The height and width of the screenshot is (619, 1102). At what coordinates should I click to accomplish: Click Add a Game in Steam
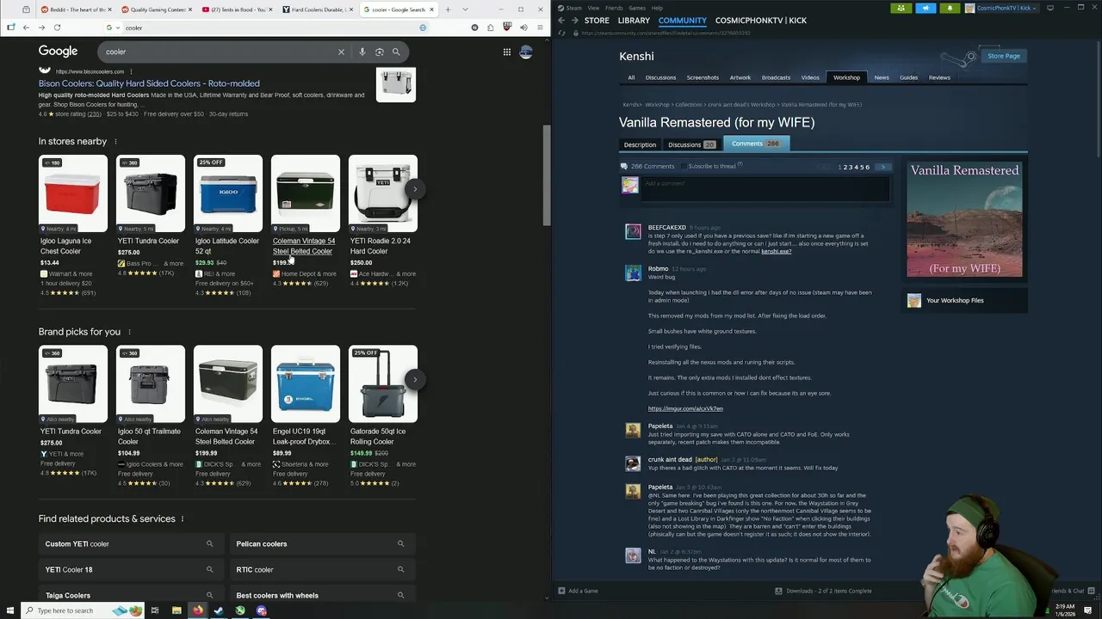(578, 591)
